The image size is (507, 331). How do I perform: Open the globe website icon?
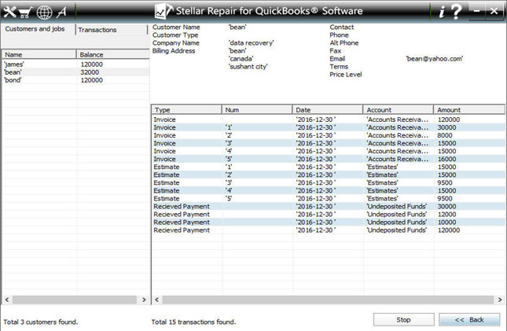tap(44, 13)
